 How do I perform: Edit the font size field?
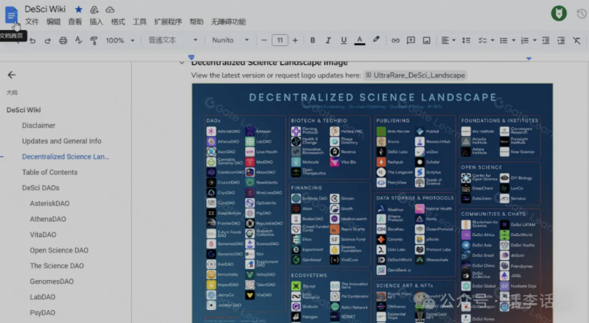(280, 40)
